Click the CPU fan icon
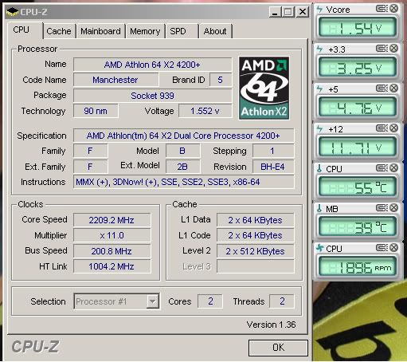 (319, 248)
